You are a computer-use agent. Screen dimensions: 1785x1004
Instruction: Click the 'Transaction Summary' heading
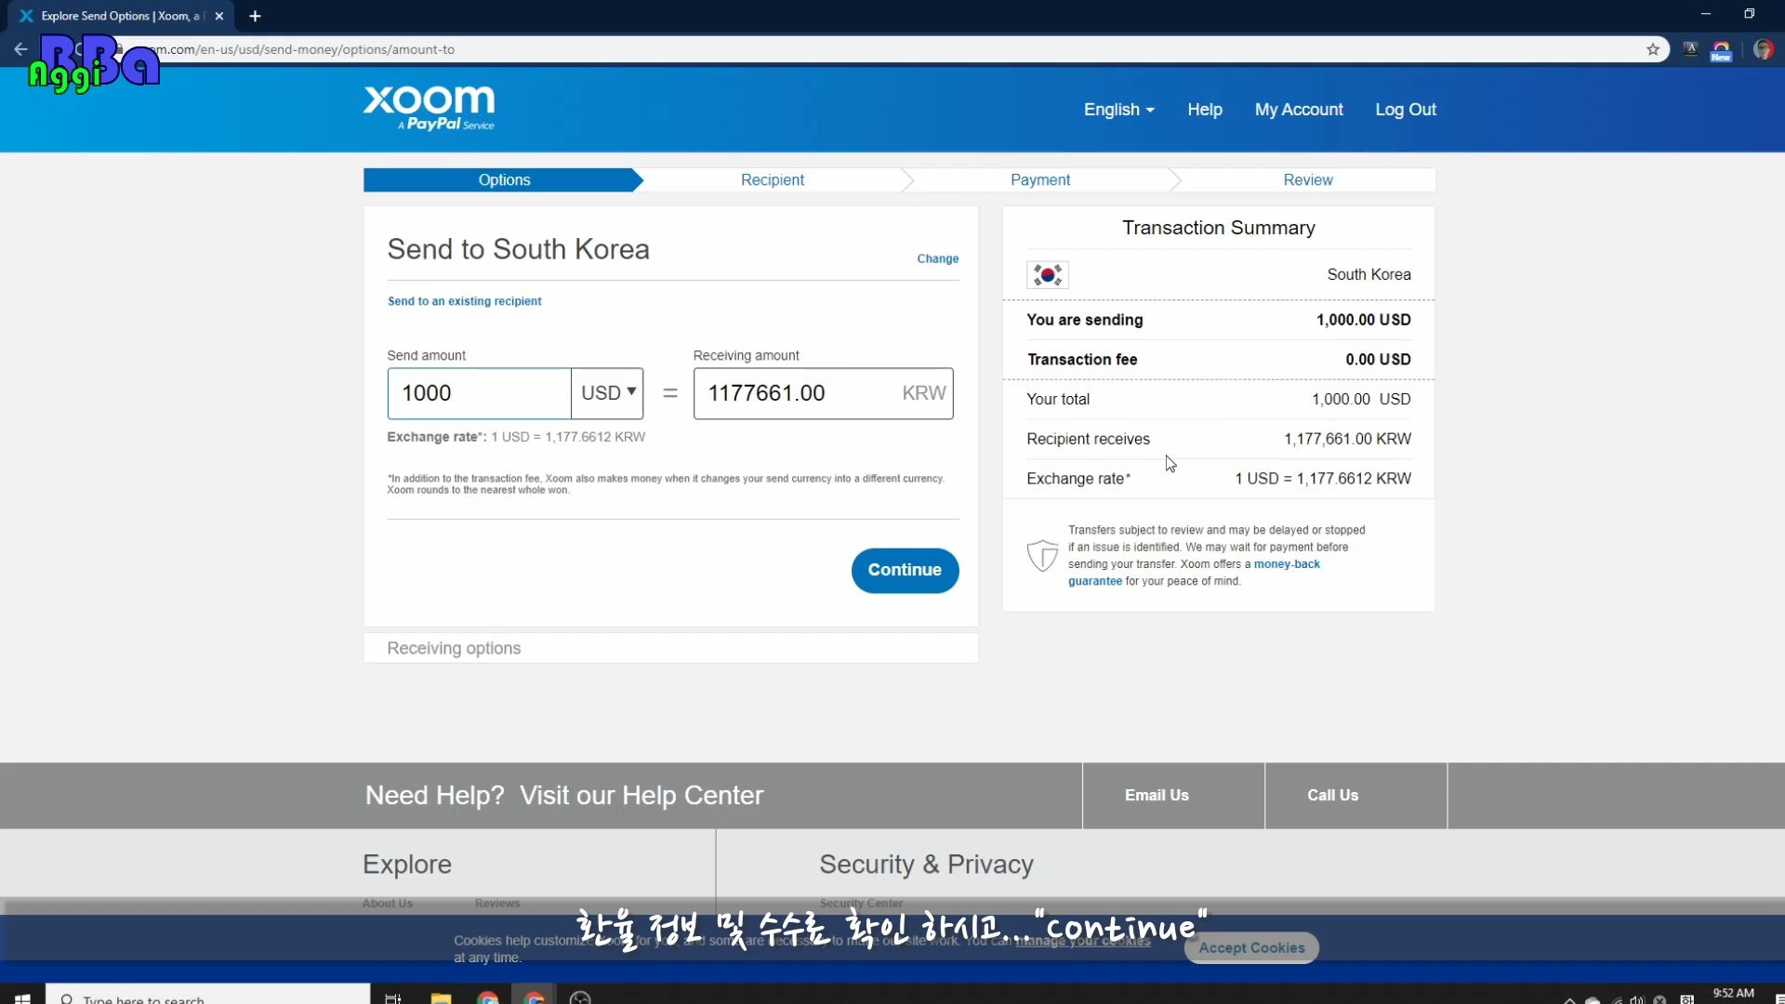1218,228
